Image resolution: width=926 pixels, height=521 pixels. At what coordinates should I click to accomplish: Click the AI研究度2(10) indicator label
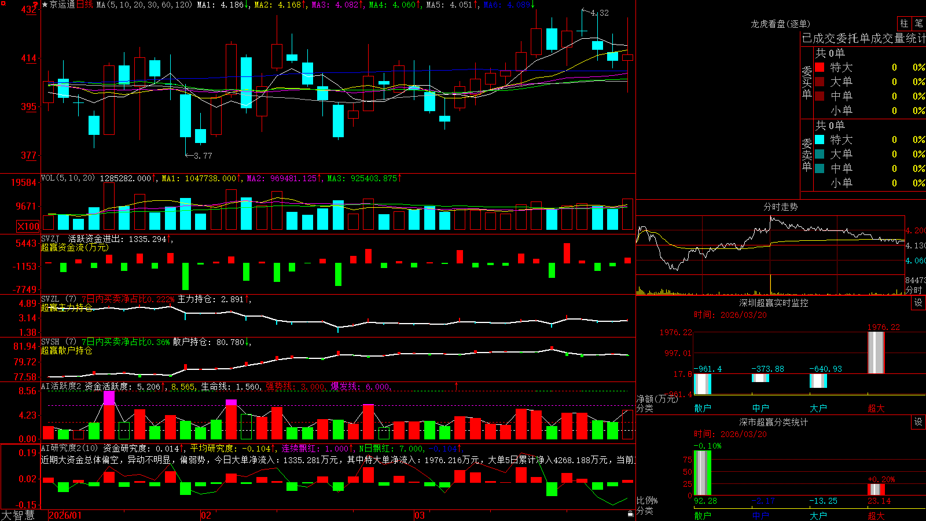(x=69, y=448)
